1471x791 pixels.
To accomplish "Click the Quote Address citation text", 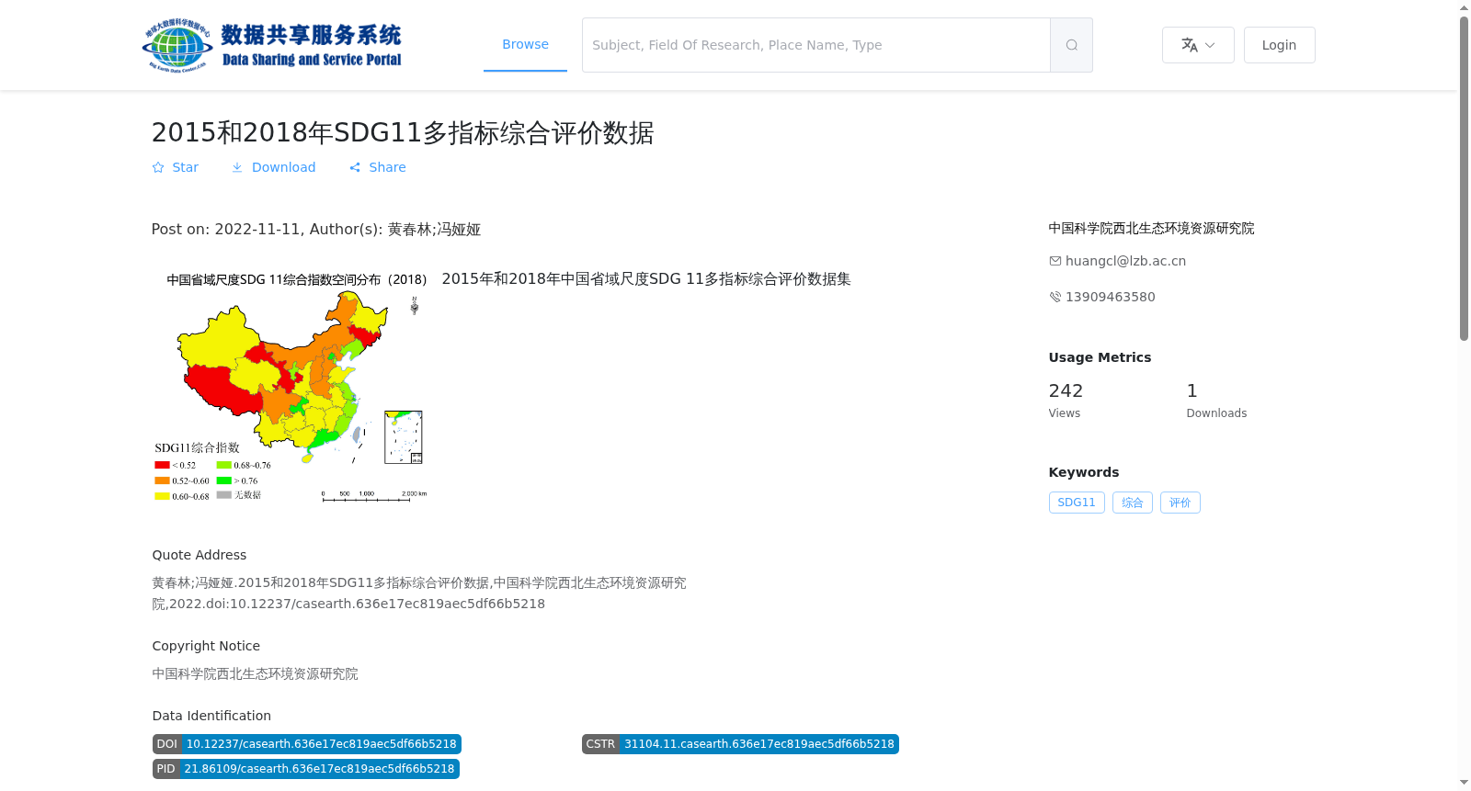I will [419, 593].
